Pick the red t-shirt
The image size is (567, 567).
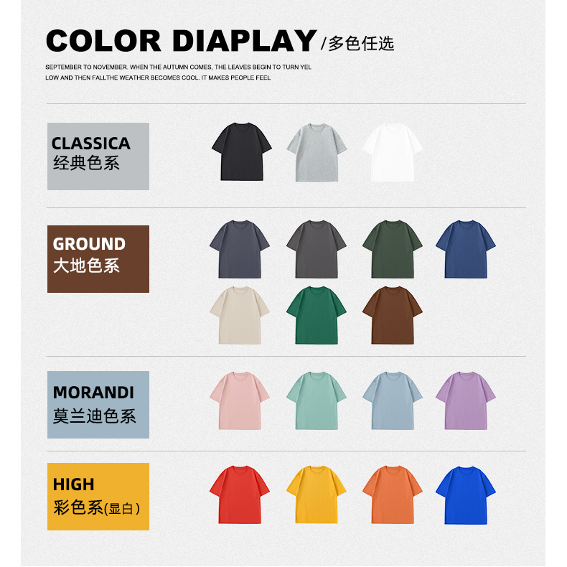pyautogui.click(x=240, y=495)
